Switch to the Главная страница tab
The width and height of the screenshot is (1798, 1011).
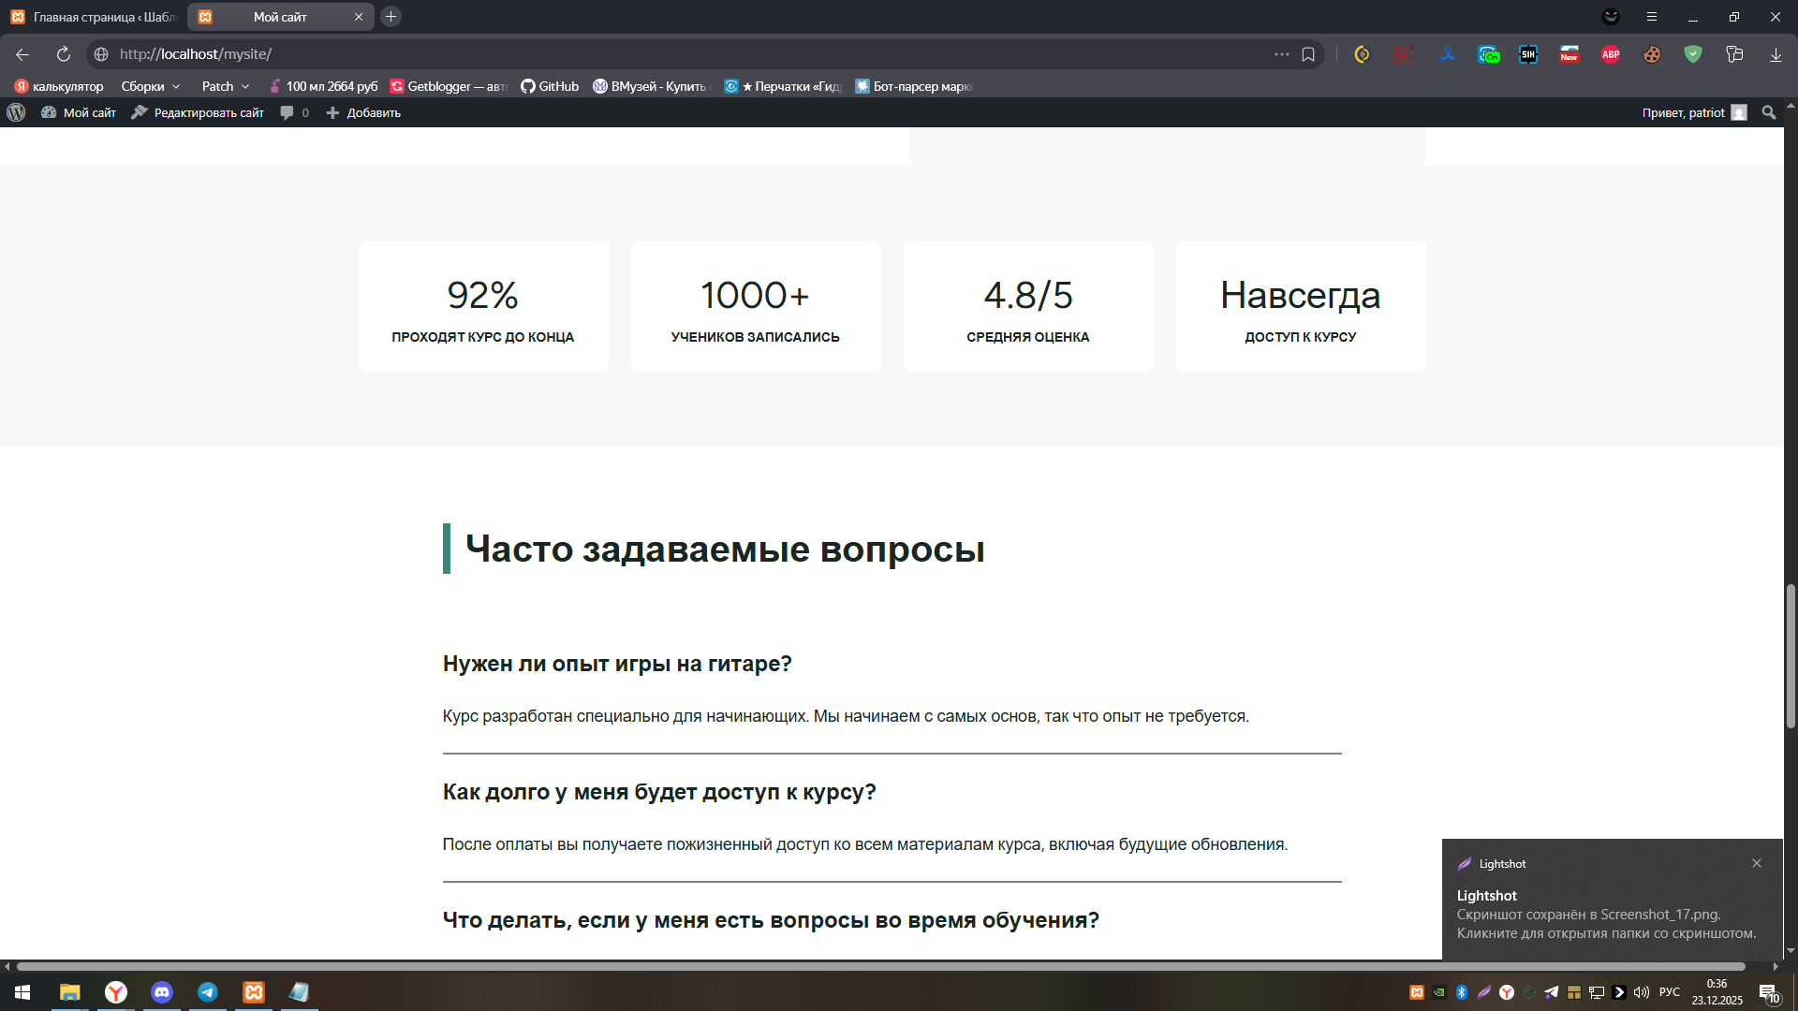[x=94, y=17]
